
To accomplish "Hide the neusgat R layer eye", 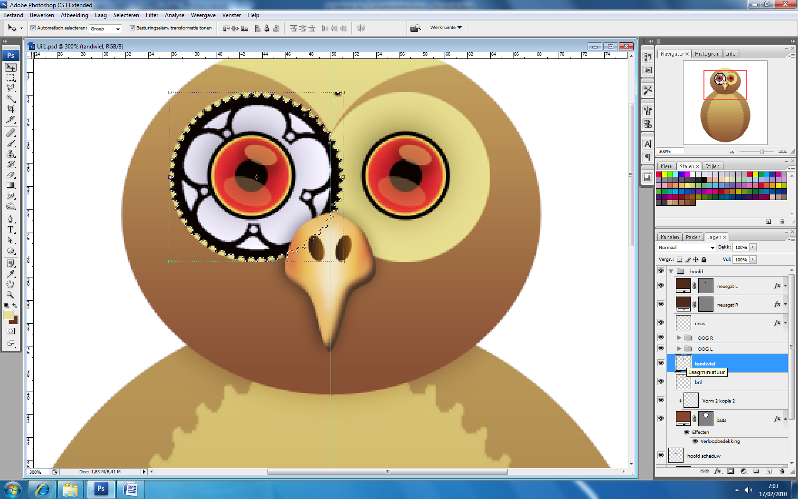I will click(x=661, y=304).
